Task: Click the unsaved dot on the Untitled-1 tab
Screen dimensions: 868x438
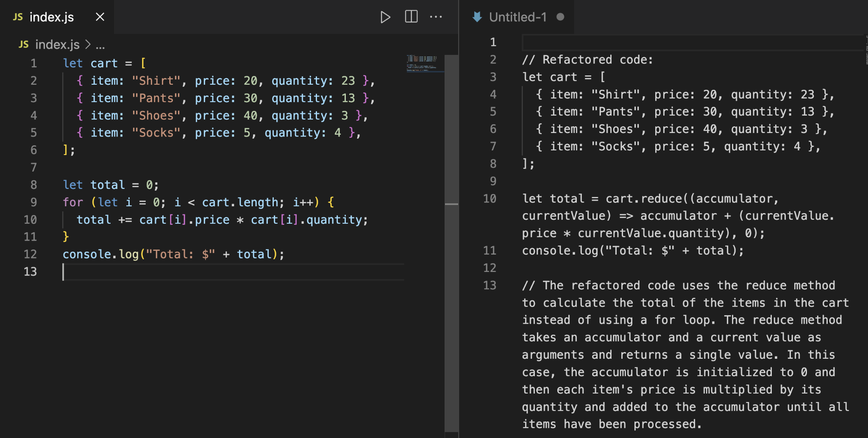Action: coord(560,17)
